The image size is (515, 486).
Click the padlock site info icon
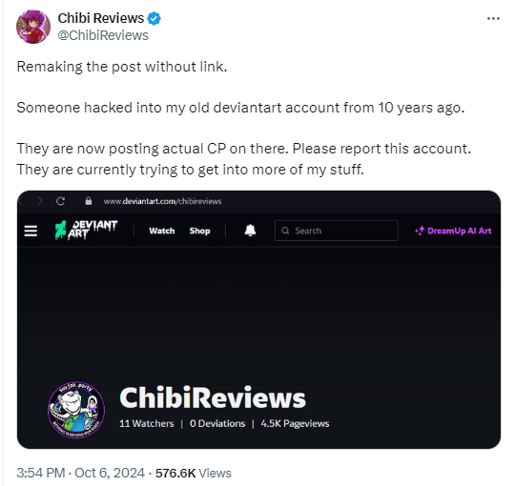tap(89, 201)
